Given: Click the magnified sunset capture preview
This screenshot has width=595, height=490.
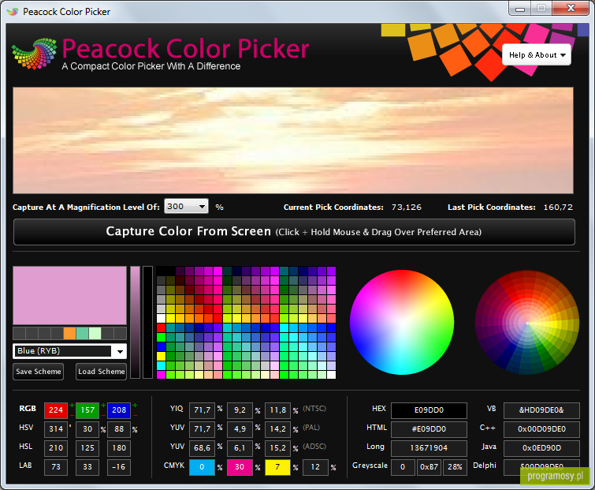Looking at the screenshot, I should (293, 140).
